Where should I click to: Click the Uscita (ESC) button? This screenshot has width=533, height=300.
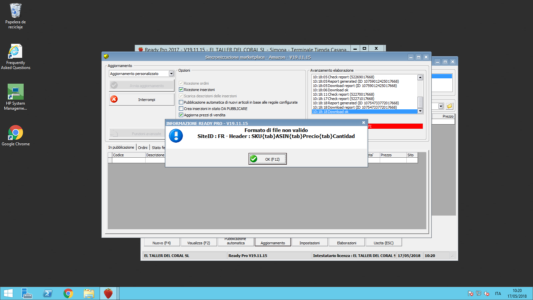pos(384,243)
